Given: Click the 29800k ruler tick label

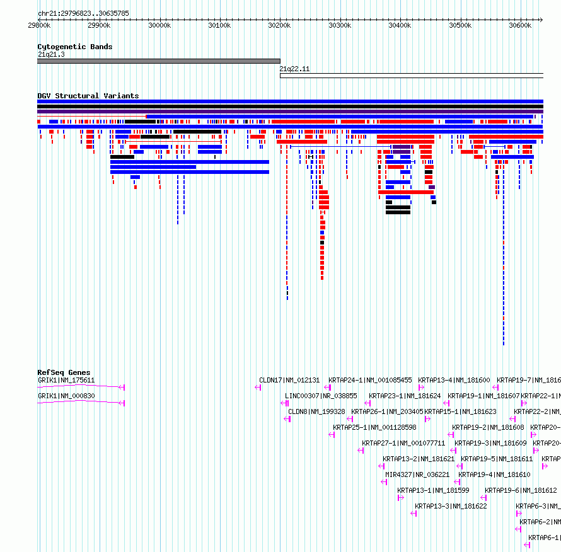Looking at the screenshot, I should [x=39, y=26].
